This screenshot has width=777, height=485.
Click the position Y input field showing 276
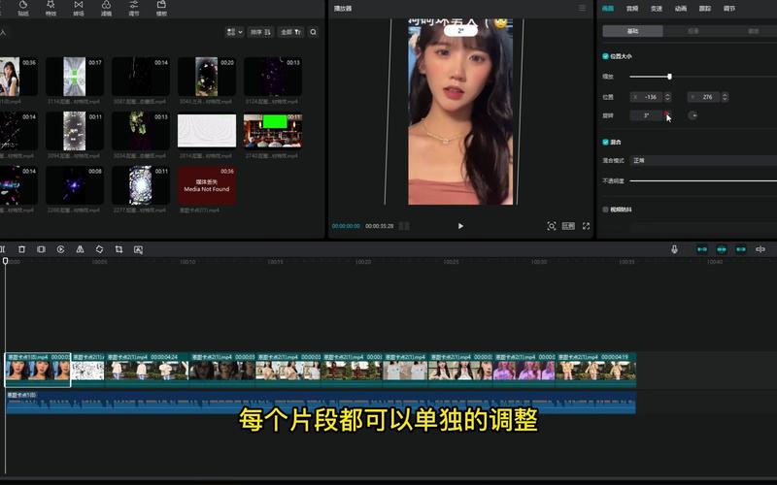pyautogui.click(x=703, y=97)
